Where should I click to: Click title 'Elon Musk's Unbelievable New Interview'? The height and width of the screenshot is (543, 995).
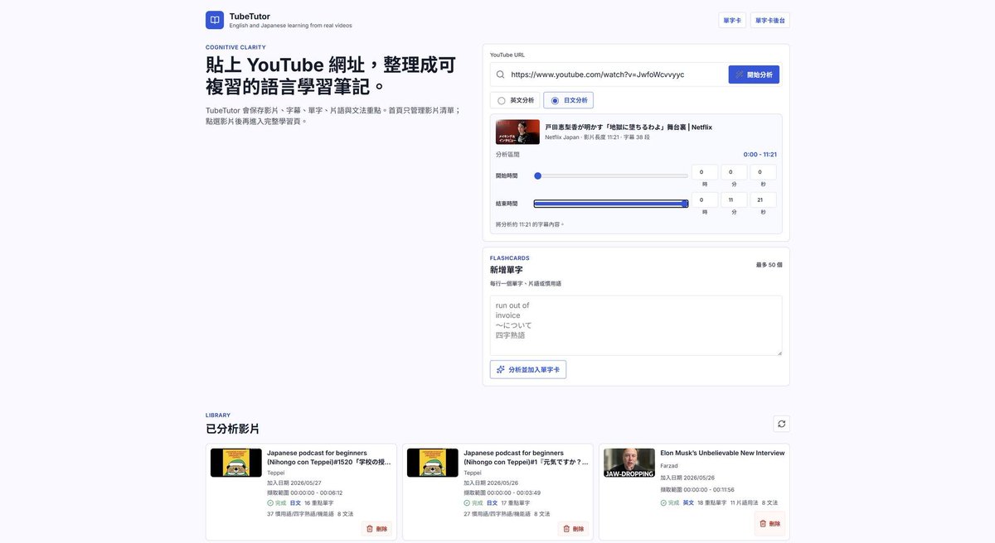[x=722, y=453]
